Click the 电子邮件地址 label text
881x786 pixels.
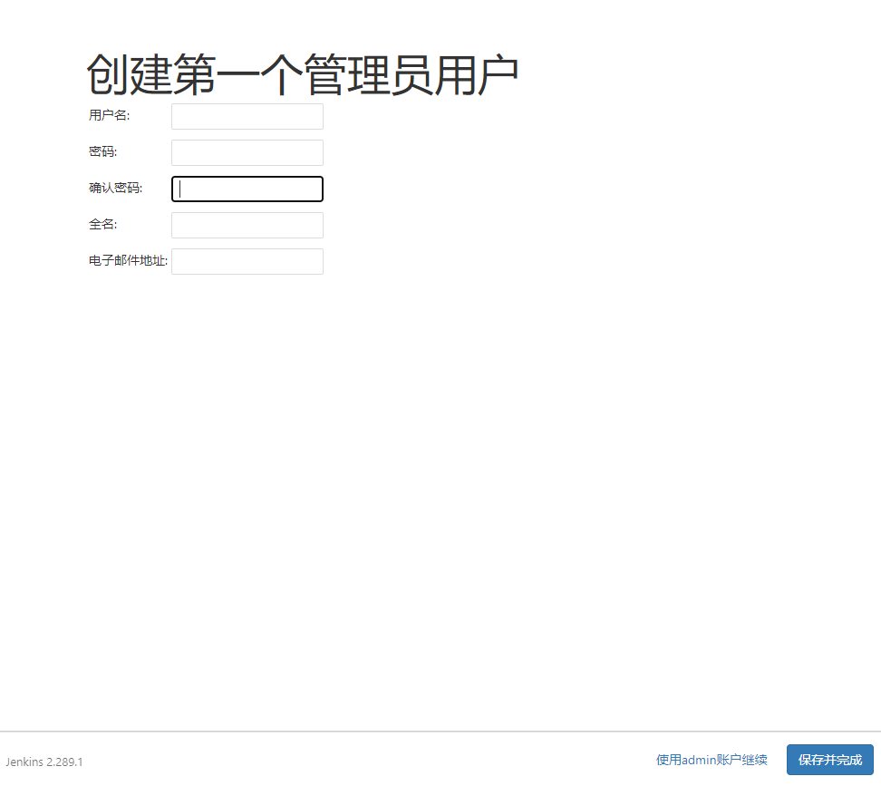click(x=128, y=261)
